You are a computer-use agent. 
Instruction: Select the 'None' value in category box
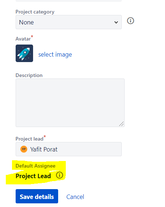pos(27,22)
